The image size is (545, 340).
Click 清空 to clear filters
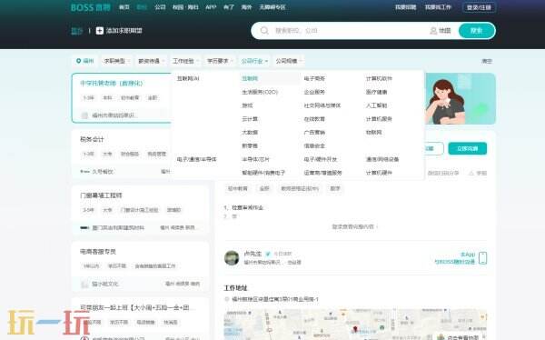click(x=487, y=61)
